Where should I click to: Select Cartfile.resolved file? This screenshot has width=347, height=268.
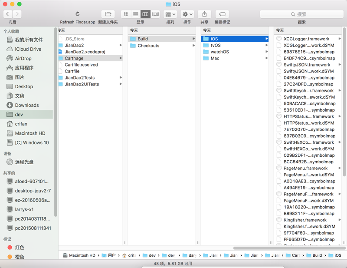(x=90, y=65)
